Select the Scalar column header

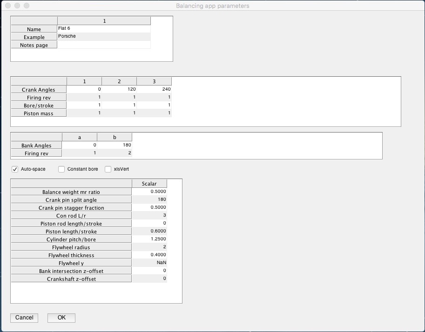[x=149, y=184]
